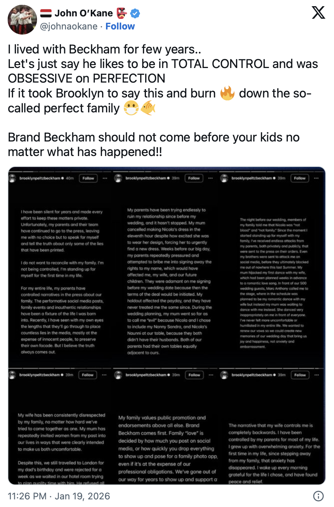Open John O'Kane's profile avatar
The image size is (334, 507).
pyautogui.click(x=22, y=20)
